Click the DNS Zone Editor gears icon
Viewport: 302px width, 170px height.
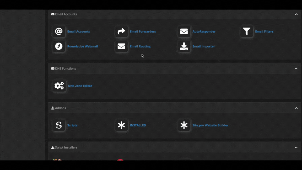[x=59, y=86]
